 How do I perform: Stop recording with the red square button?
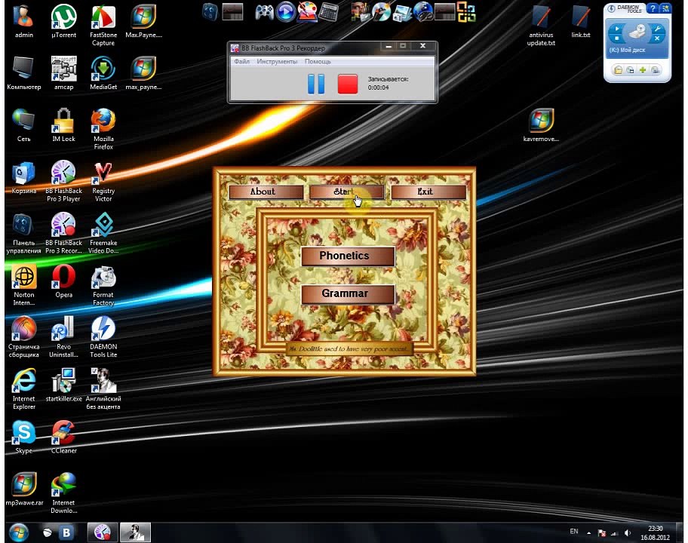coord(348,84)
